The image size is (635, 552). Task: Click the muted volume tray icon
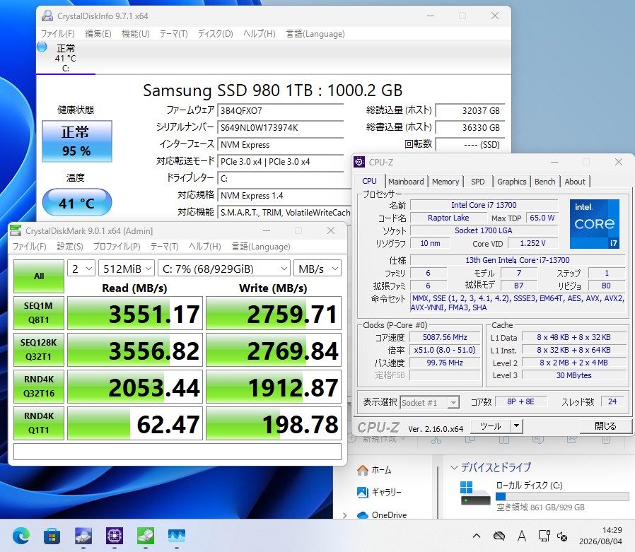click(562, 536)
